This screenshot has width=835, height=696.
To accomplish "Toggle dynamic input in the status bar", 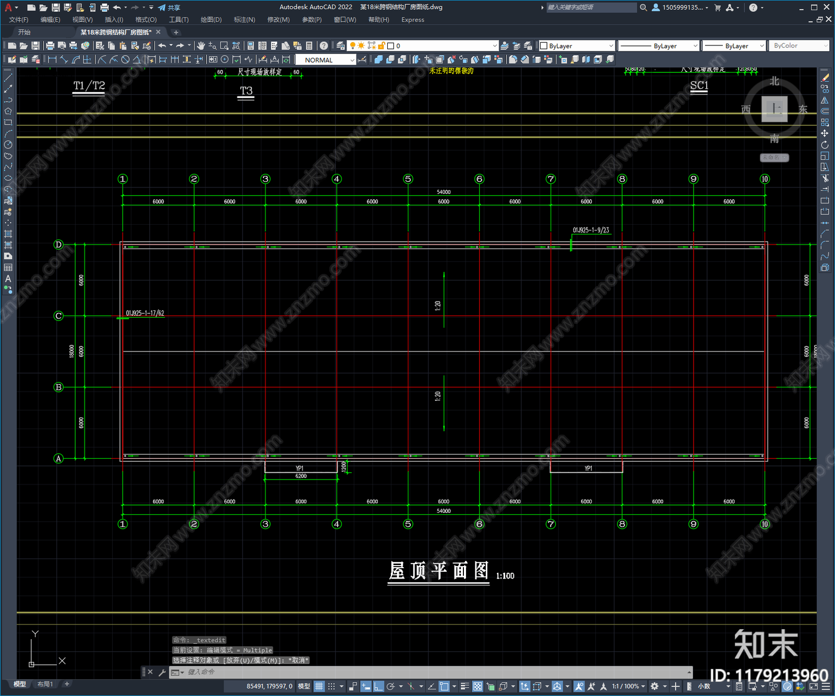I will point(366,687).
